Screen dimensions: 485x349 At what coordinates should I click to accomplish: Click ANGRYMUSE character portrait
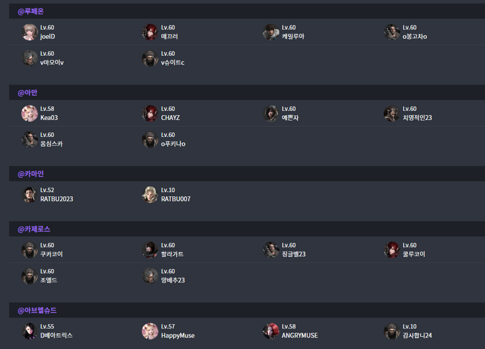[271, 331]
